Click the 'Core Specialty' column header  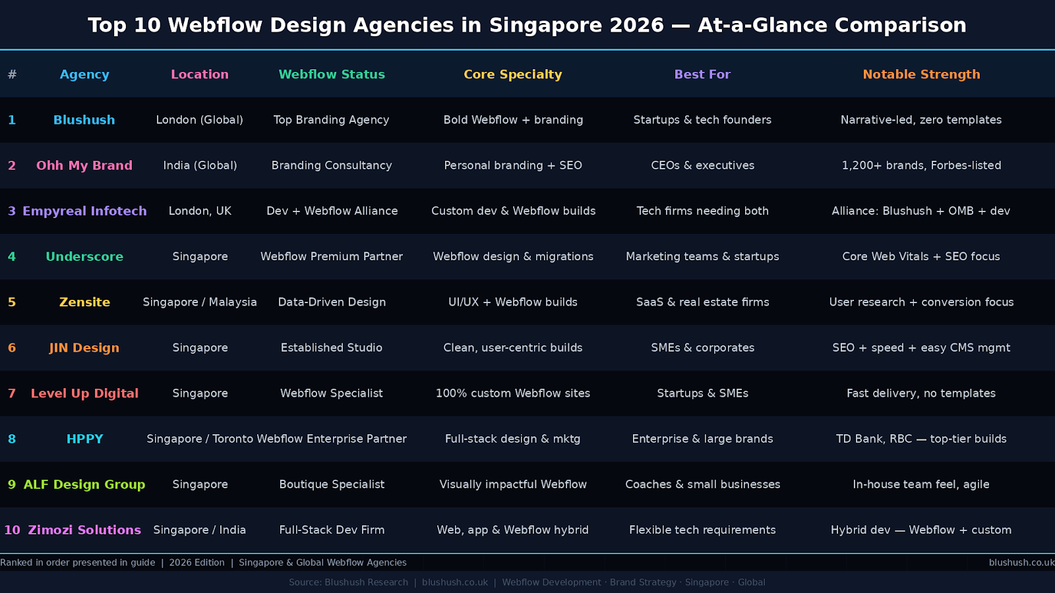513,74
